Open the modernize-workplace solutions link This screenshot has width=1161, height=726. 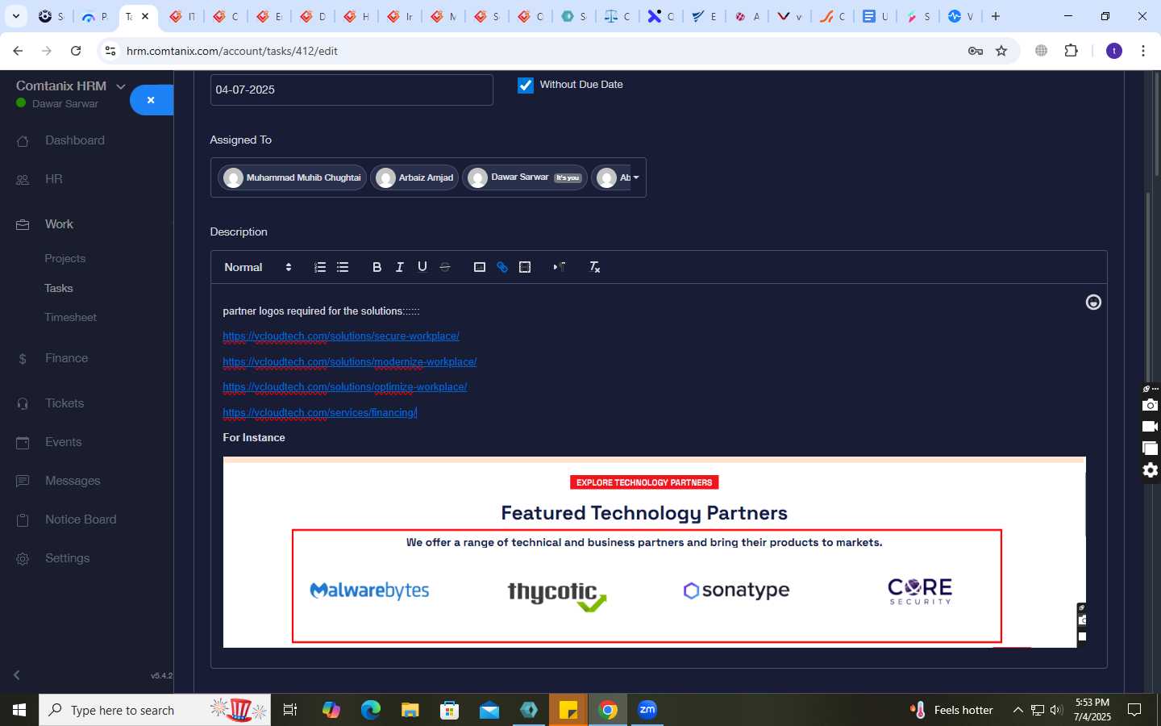pos(350,362)
